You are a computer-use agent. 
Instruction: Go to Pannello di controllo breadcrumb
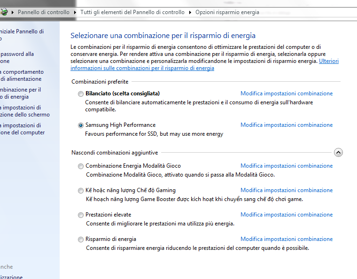point(44,12)
